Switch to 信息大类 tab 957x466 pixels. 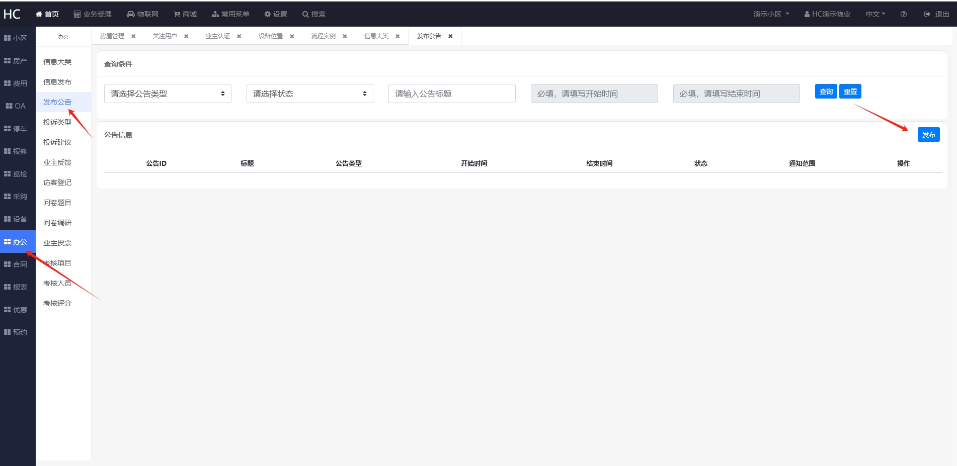[376, 36]
